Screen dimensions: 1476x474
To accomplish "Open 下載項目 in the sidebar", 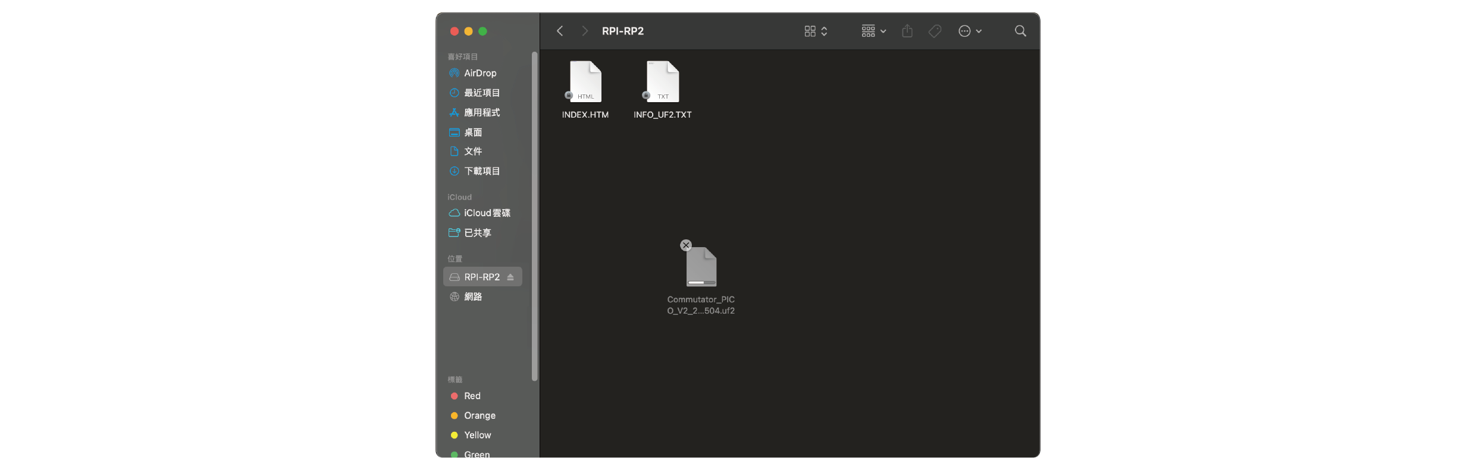I will pos(482,171).
